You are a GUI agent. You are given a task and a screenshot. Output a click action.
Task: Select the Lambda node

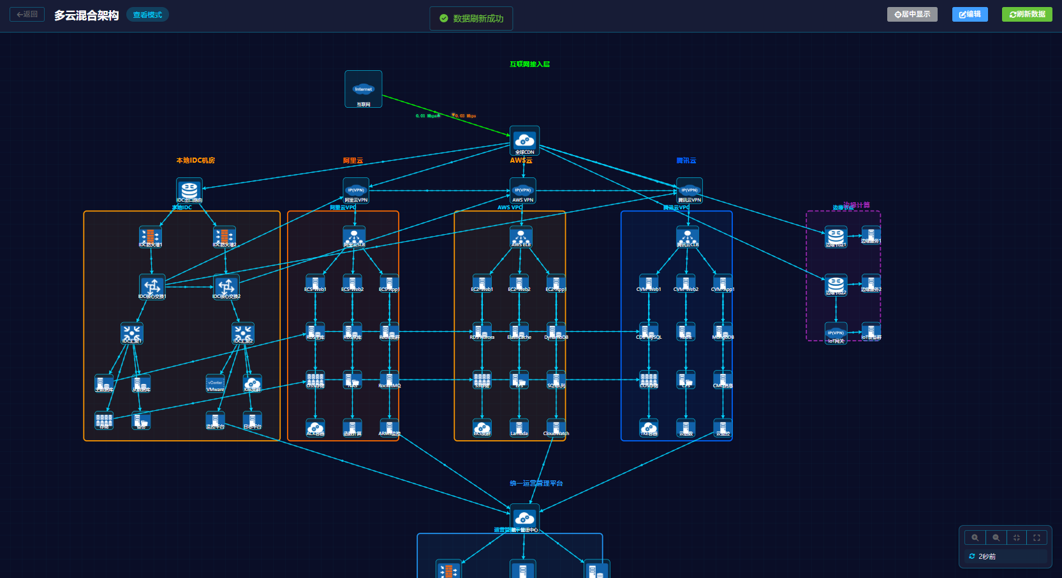[x=519, y=428]
